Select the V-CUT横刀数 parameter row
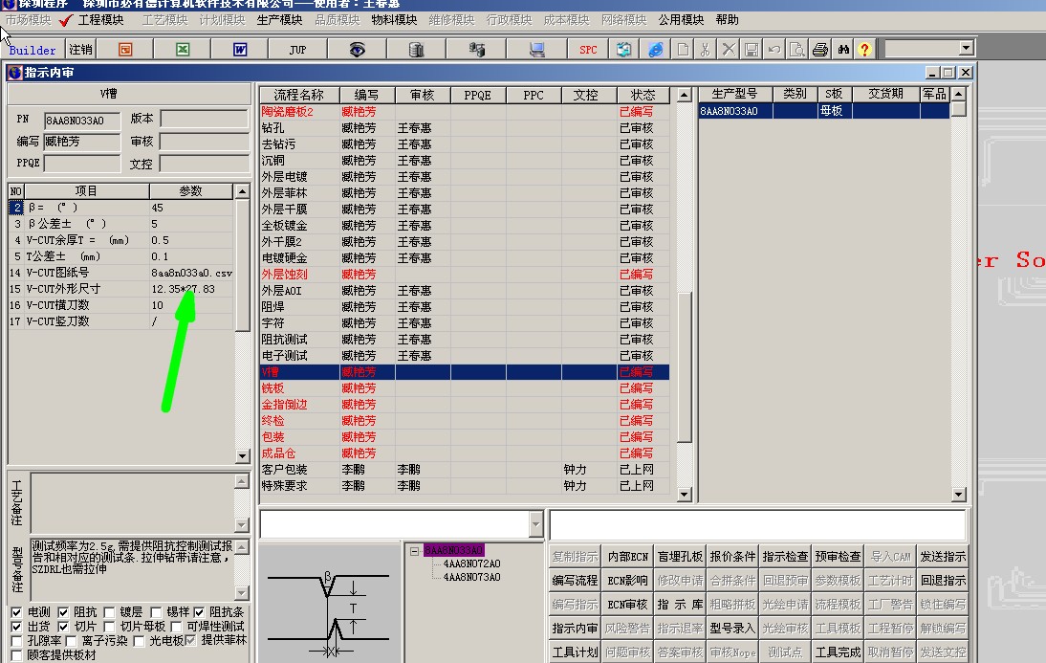Image resolution: width=1046 pixels, height=663 pixels. click(121, 305)
